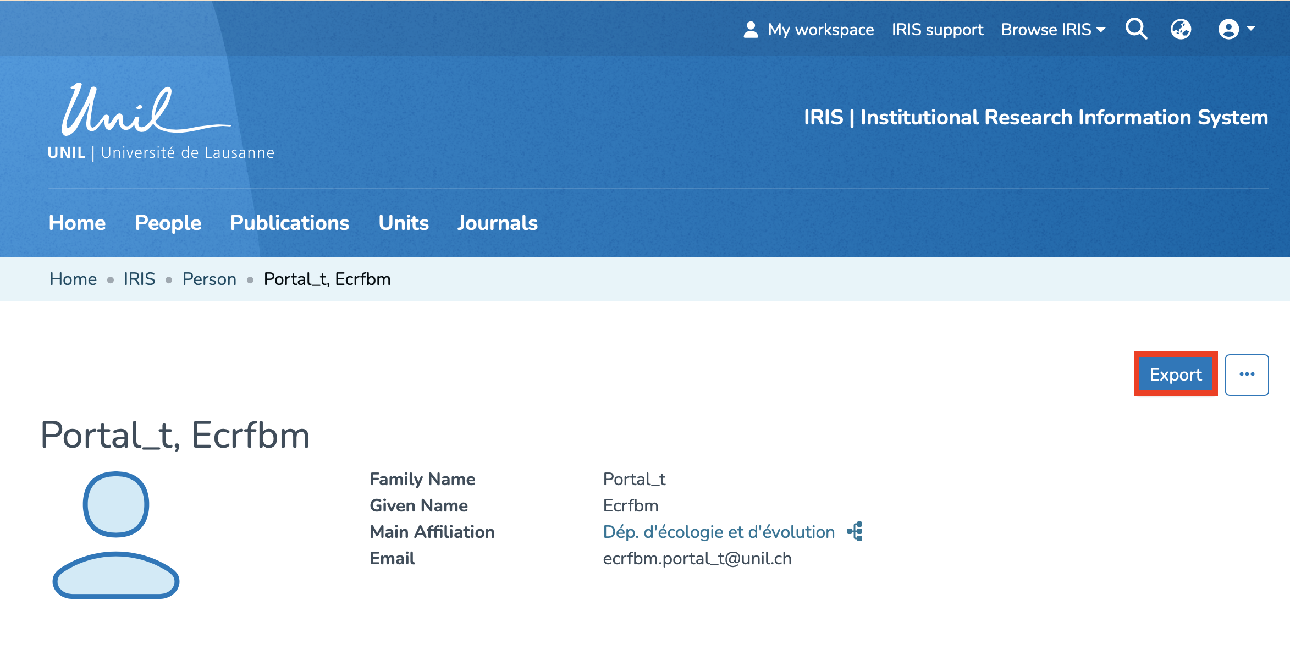Click the person icon next to My workspace
This screenshot has width=1290, height=649.
751,30
